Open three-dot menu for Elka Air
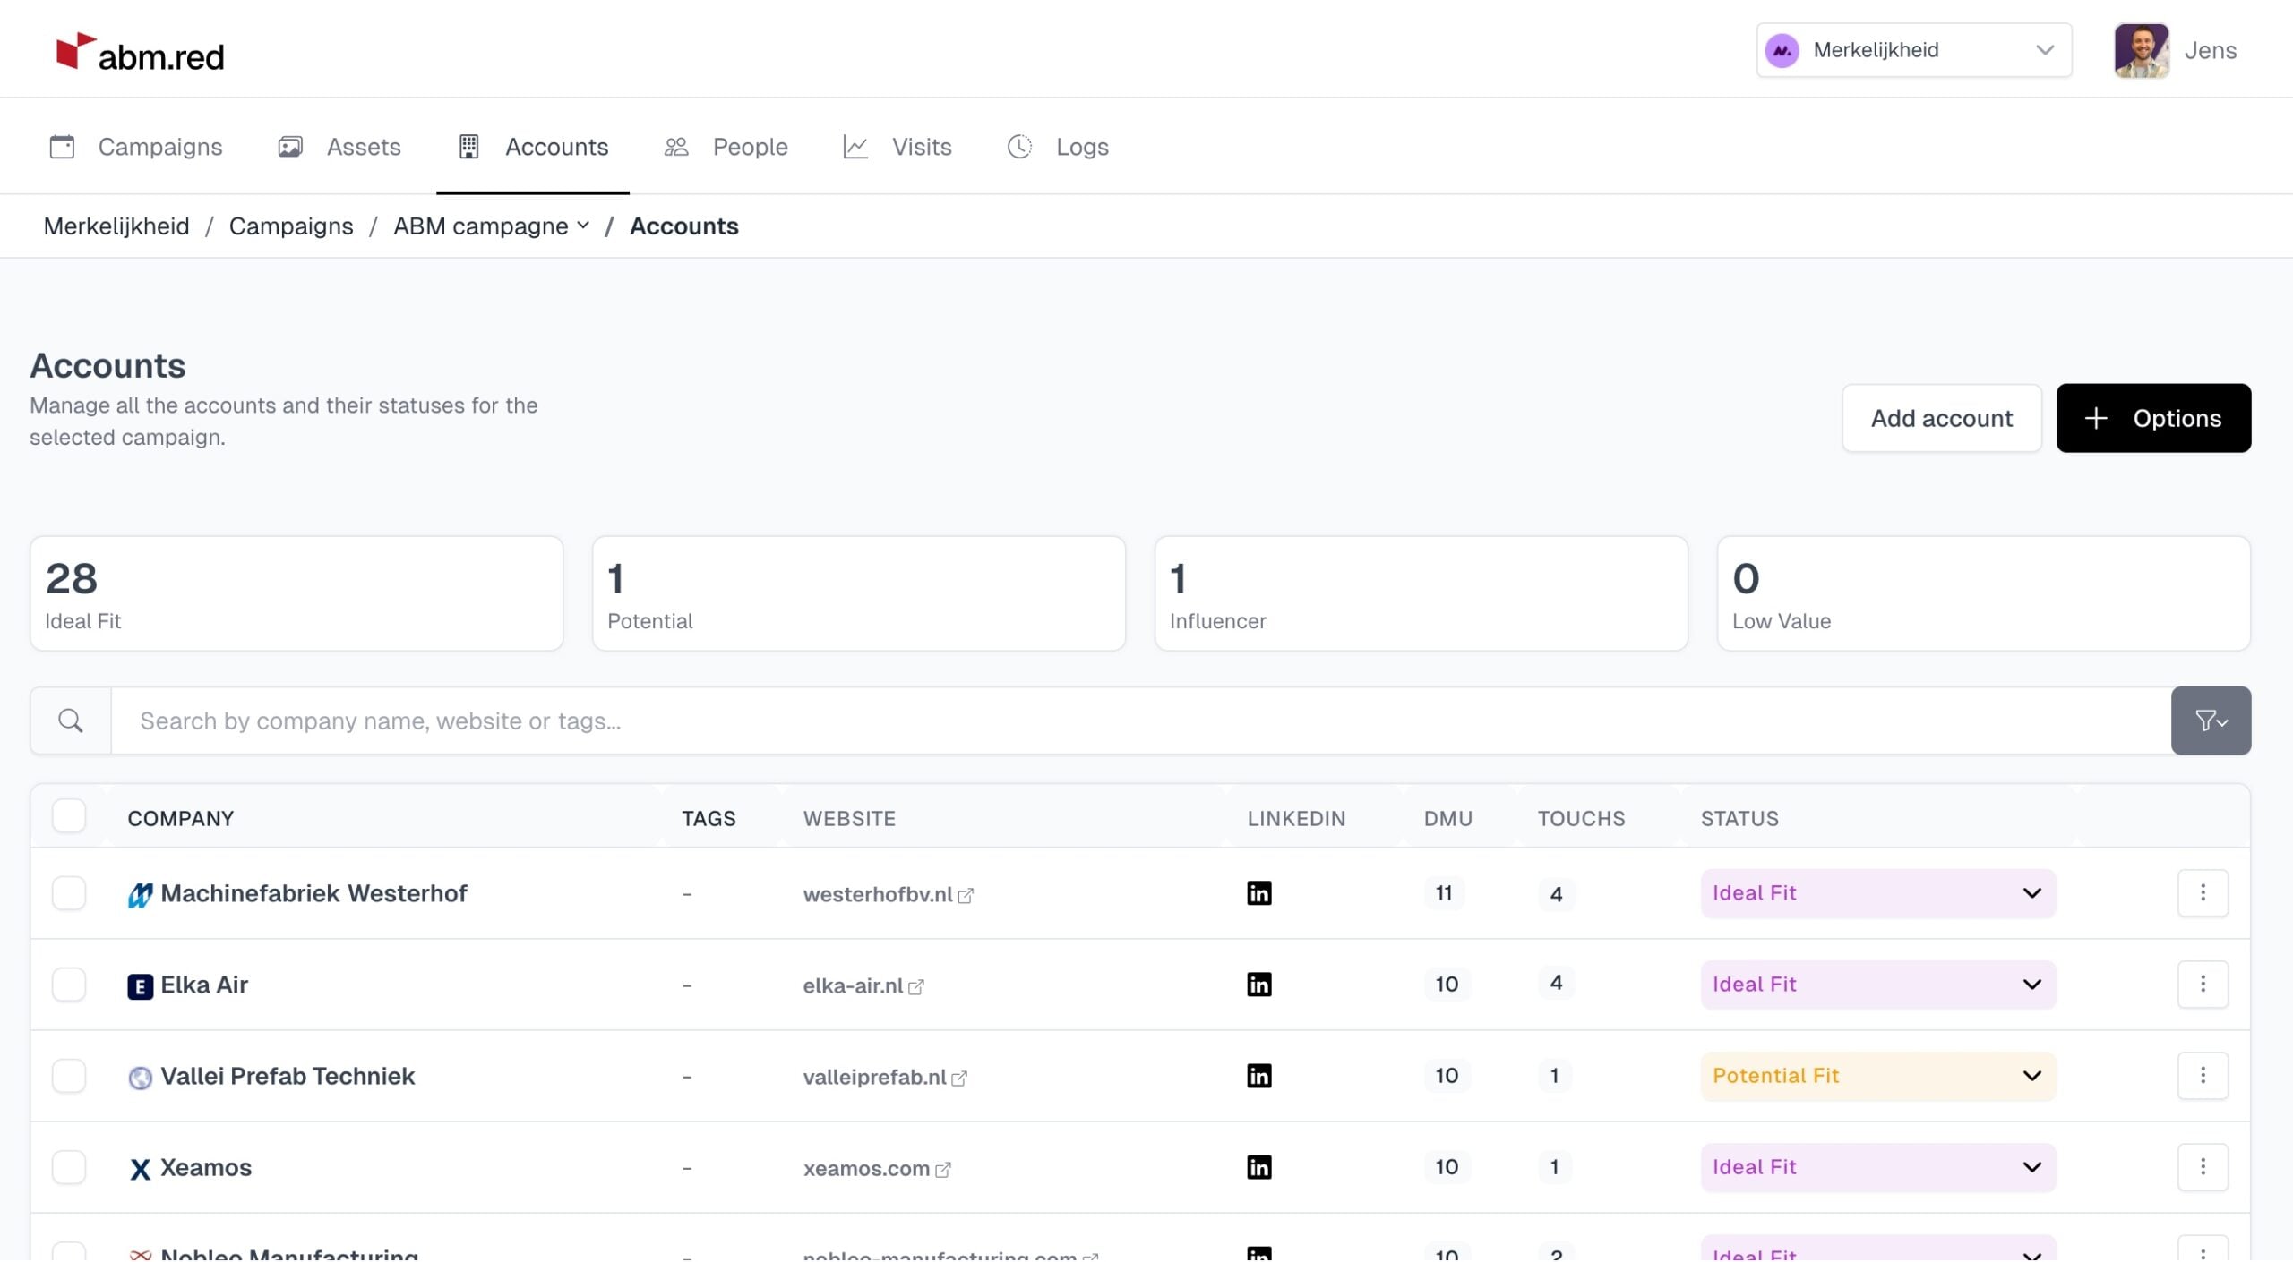 (2202, 985)
